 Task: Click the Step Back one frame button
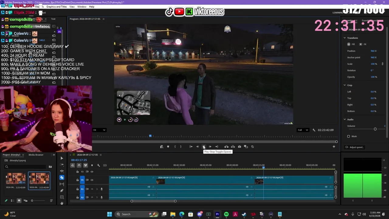[198, 147]
